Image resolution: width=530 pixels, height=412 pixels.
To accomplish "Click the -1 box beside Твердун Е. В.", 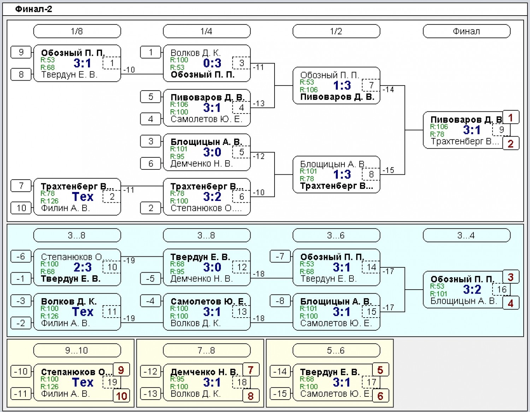I will [x=21, y=278].
